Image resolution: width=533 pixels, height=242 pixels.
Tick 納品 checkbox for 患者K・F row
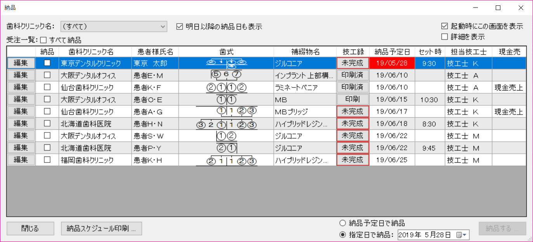[x=47, y=87]
